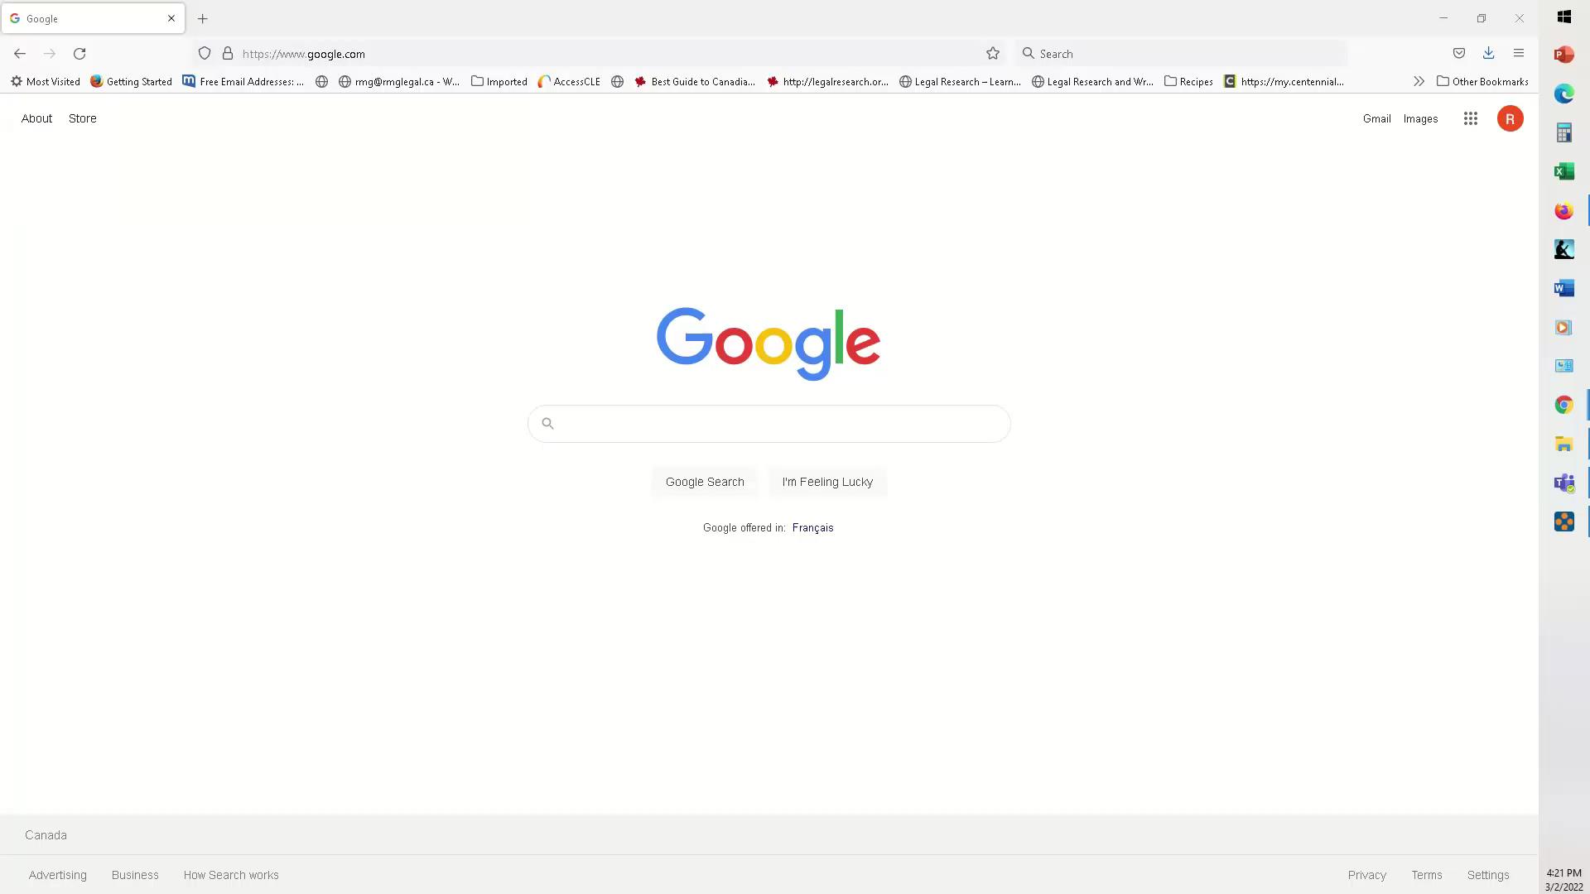Screen dimensions: 1590x894
Task: Click the I'm Feeling Lucky button
Action: [828, 482]
